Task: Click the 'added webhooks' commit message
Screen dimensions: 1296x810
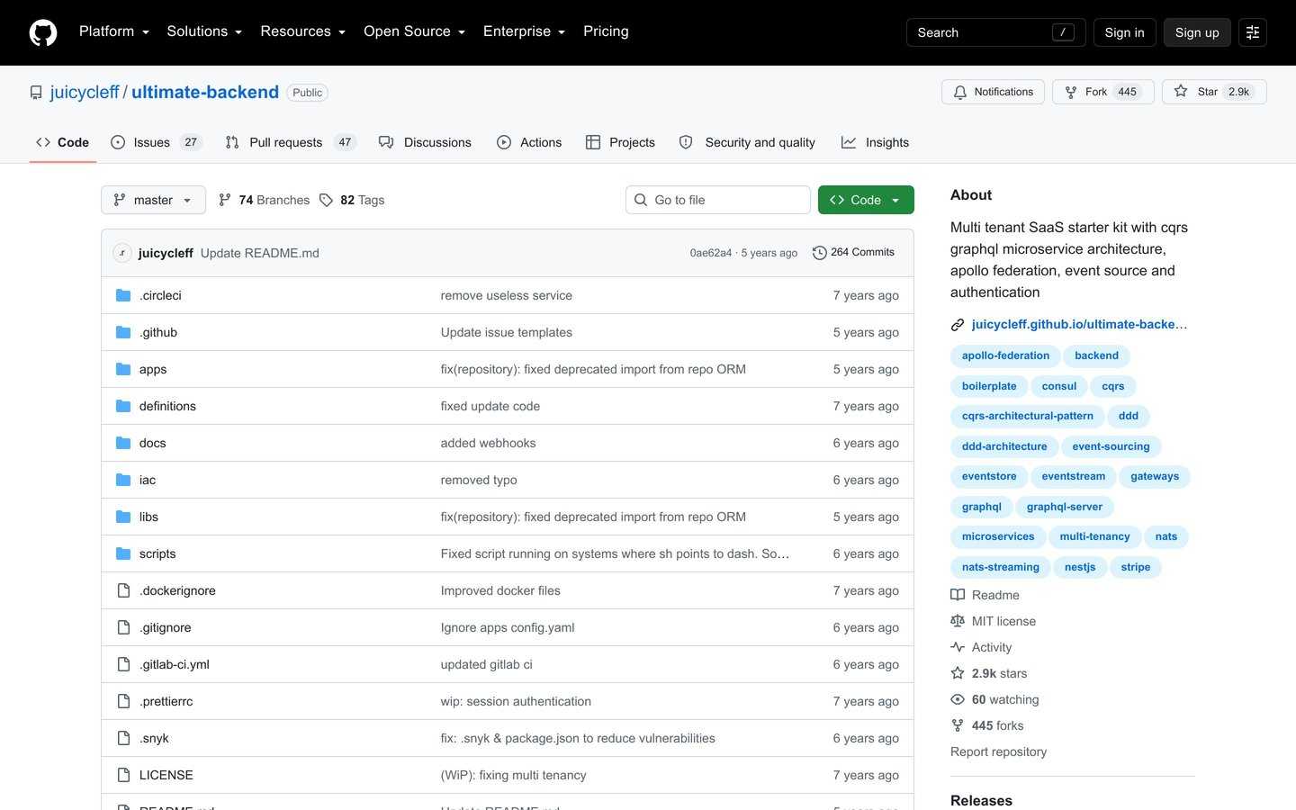Action: (x=488, y=443)
